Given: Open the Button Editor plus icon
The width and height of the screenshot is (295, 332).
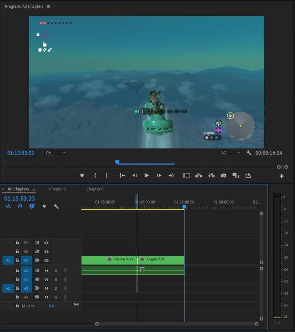Looking at the screenshot, I should (282, 176).
